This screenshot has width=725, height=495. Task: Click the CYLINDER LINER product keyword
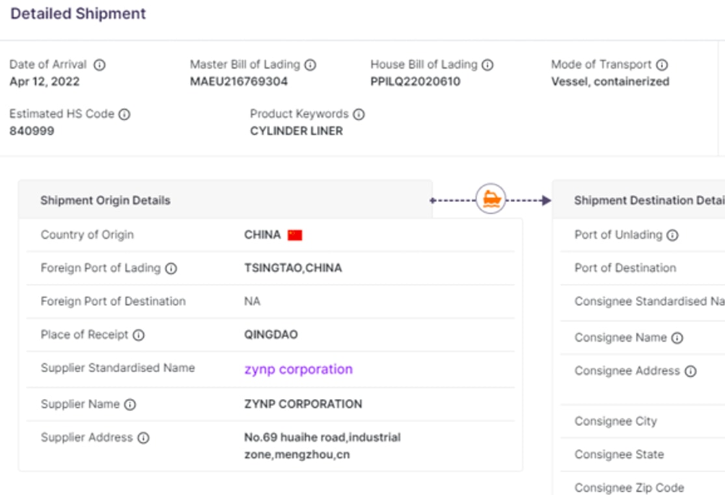(296, 131)
